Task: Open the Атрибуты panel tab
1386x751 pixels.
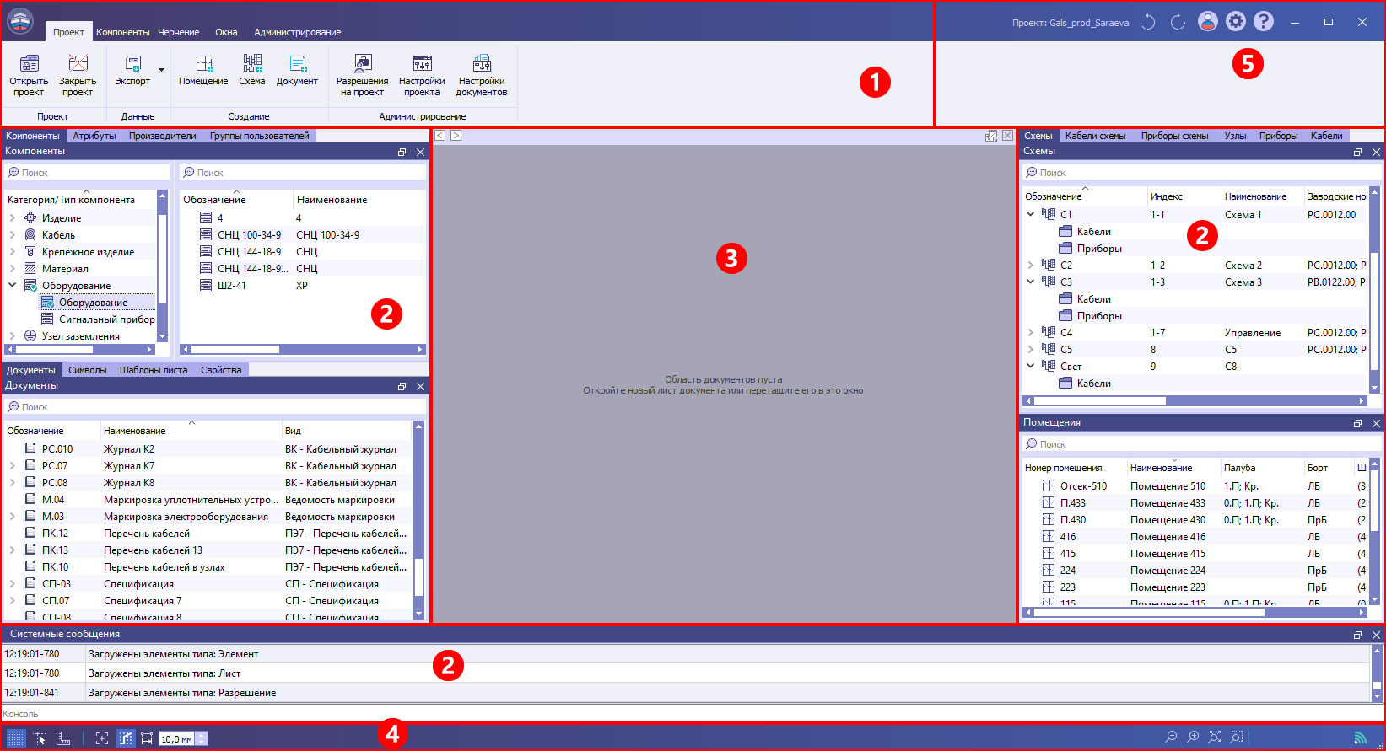Action: 94,136
